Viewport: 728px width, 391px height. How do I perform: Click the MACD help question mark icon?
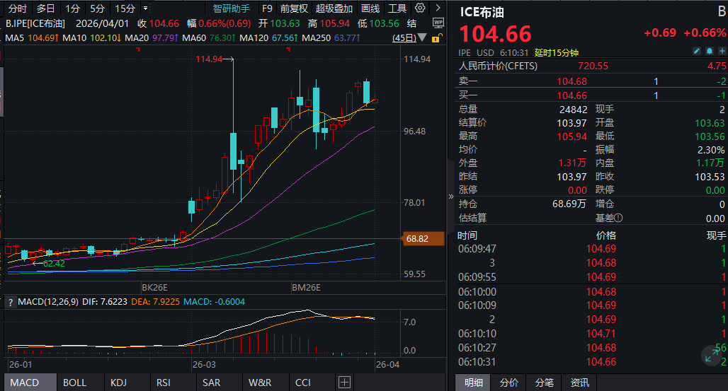pyautogui.click(x=11, y=302)
